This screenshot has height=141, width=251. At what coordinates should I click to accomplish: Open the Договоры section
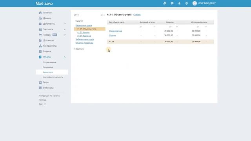[48, 40]
